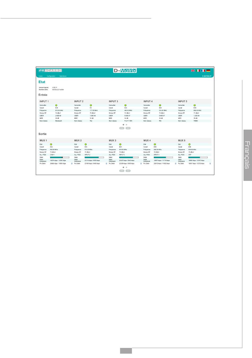Click prev button under Sortie muxes
The height and width of the screenshot is (358, 252).
(x=122, y=171)
